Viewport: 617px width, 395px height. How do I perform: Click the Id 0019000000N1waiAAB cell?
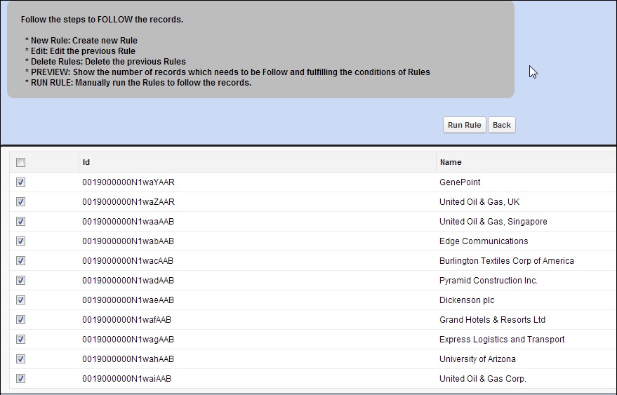click(126, 379)
